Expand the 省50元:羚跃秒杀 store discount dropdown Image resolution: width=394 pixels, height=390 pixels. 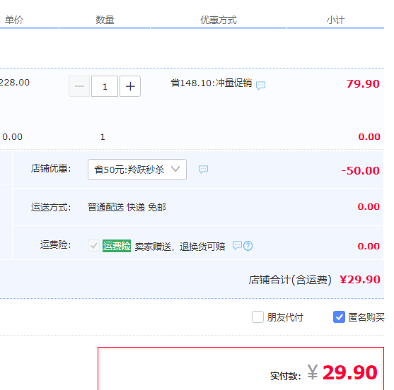[x=137, y=170]
